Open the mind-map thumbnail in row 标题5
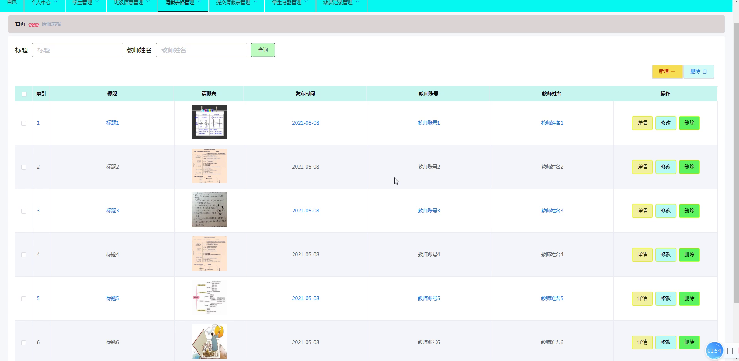739x361 pixels. tap(209, 297)
